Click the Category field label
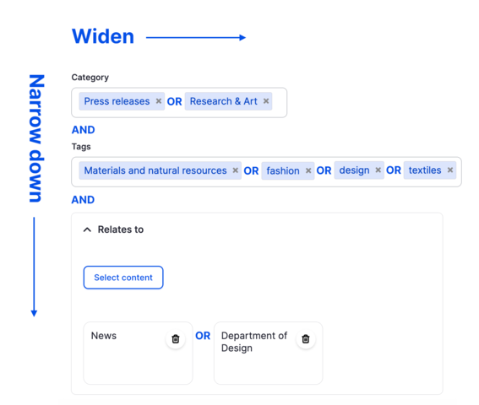This screenshot has width=479, height=405. [90, 78]
